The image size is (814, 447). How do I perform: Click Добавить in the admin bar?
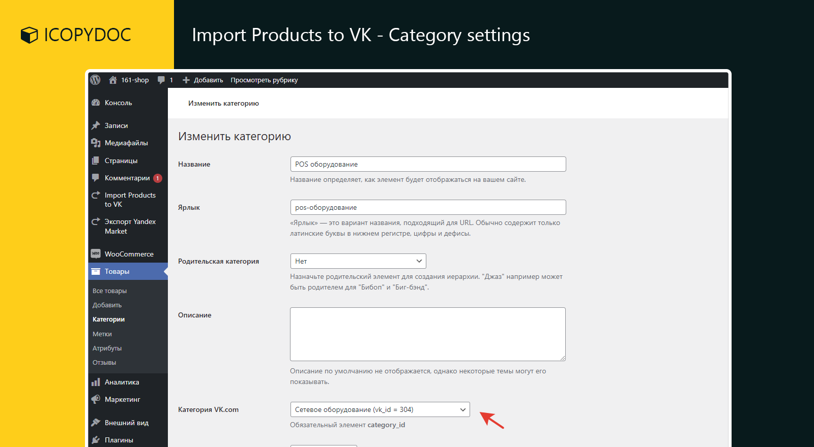tap(209, 80)
